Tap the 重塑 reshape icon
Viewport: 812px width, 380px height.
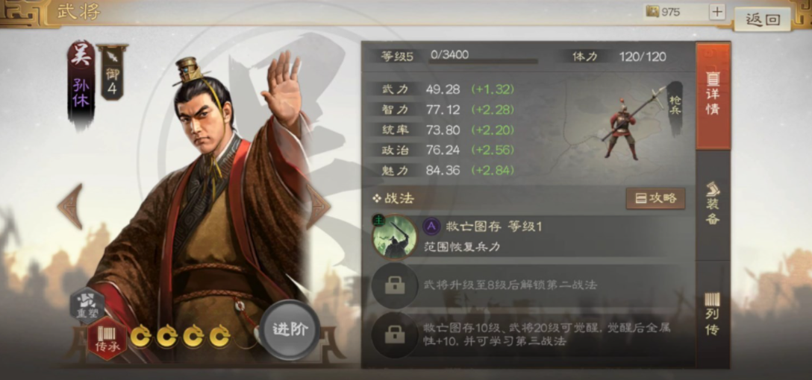87,305
